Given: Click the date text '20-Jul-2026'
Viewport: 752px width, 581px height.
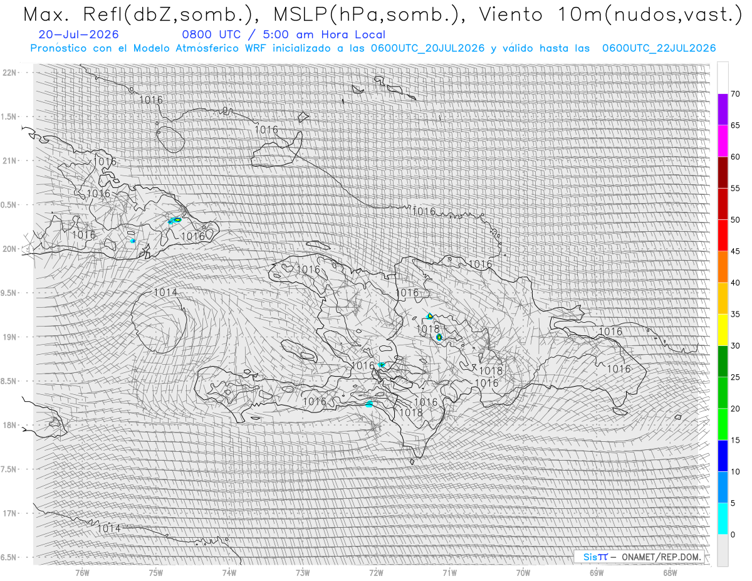Looking at the screenshot, I should [x=78, y=34].
